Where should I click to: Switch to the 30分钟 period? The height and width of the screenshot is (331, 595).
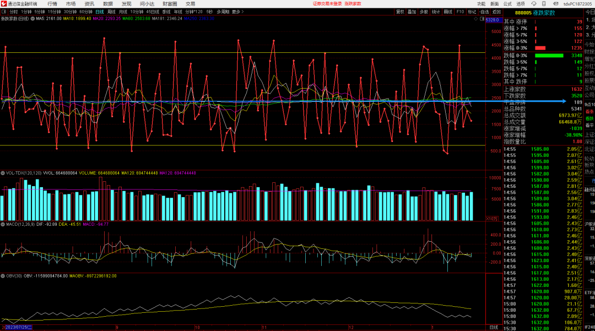tap(70, 12)
